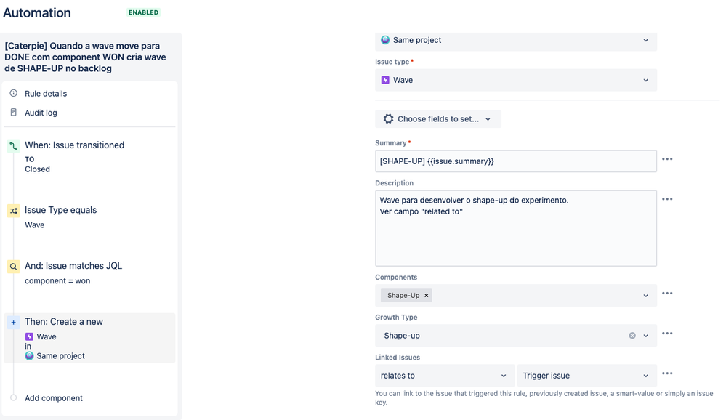Screen dimensions: 726x420
Task: Click the Automation heading
Action: [x=37, y=12]
